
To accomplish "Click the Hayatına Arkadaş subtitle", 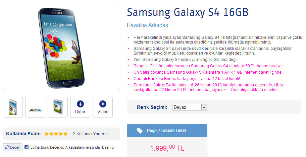I will [x=147, y=25].
